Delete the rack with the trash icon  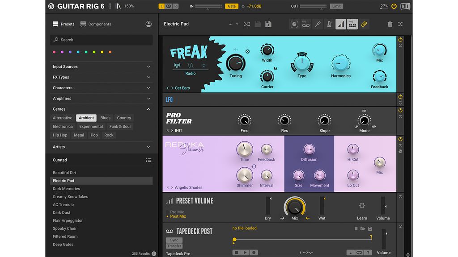point(390,24)
